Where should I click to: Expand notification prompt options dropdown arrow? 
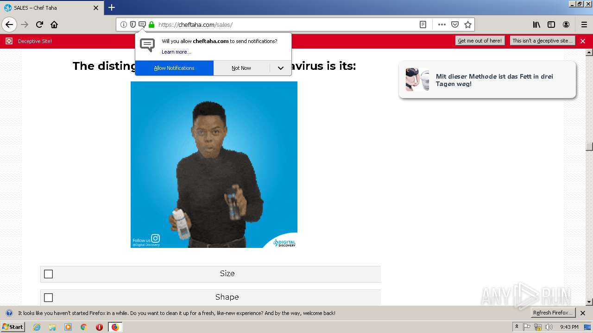pos(281,68)
